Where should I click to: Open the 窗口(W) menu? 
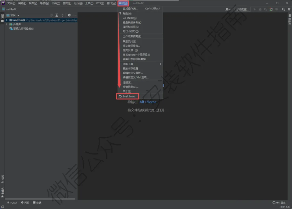click(x=111, y=3)
